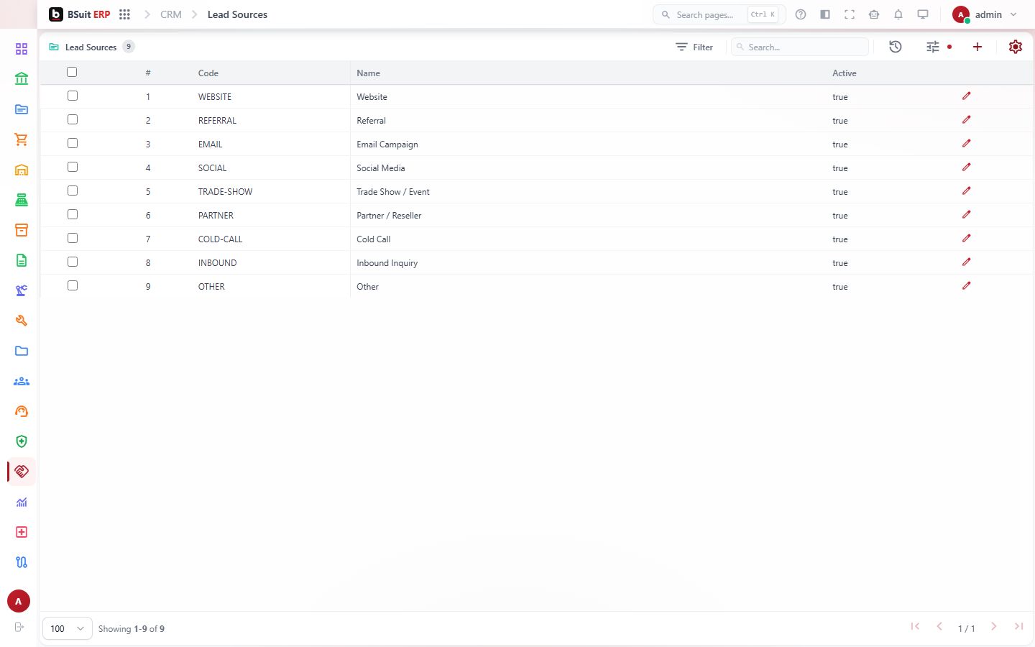The image size is (1035, 647).
Task: Open the warehouse module in sidebar
Action: 22,170
